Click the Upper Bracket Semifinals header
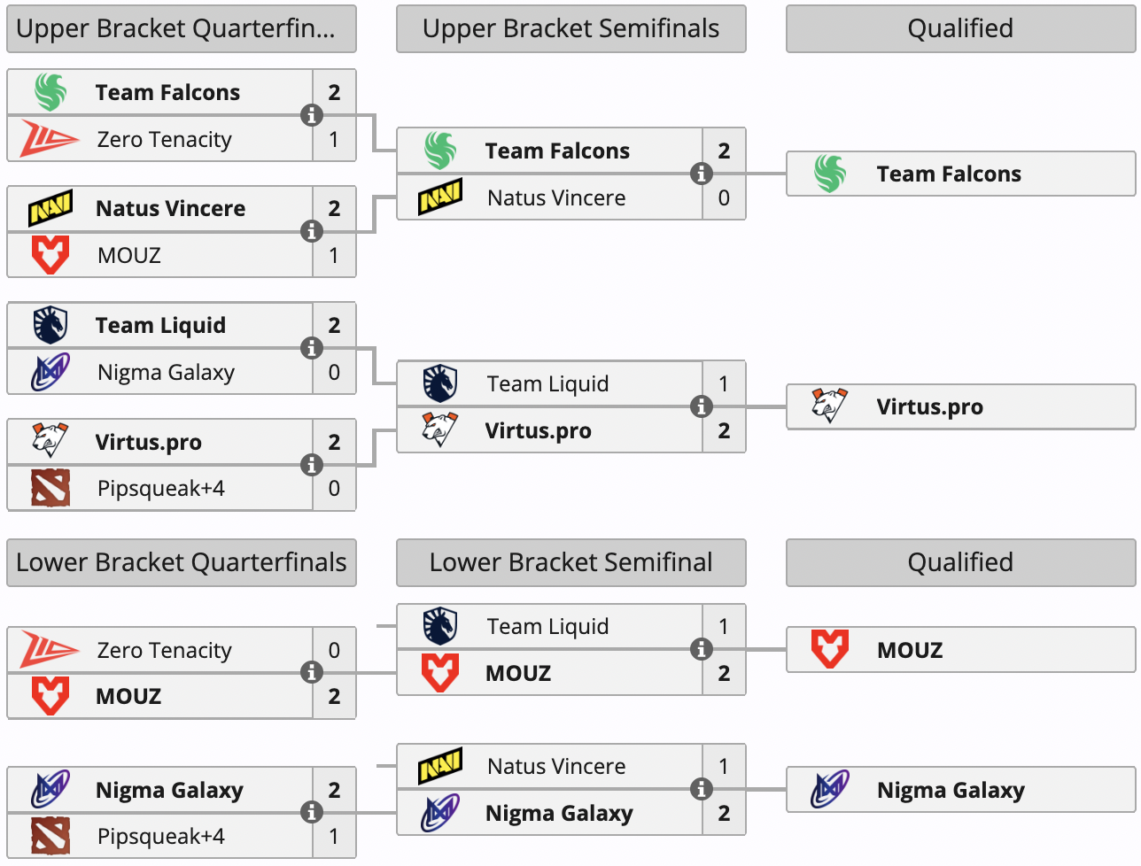This screenshot has width=1141, height=866. (570, 28)
